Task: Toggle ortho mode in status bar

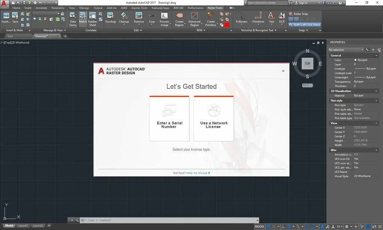Action: point(283,227)
